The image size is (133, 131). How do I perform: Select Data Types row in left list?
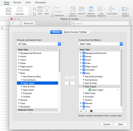click(x=38, y=83)
